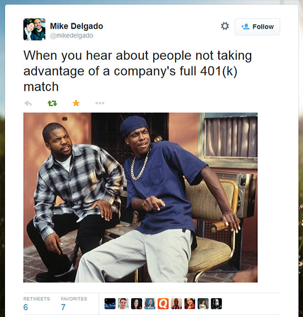Screen dimensions: 303x317
Task: Click the avatar wearing a red striped shirt
Action: pos(176,304)
